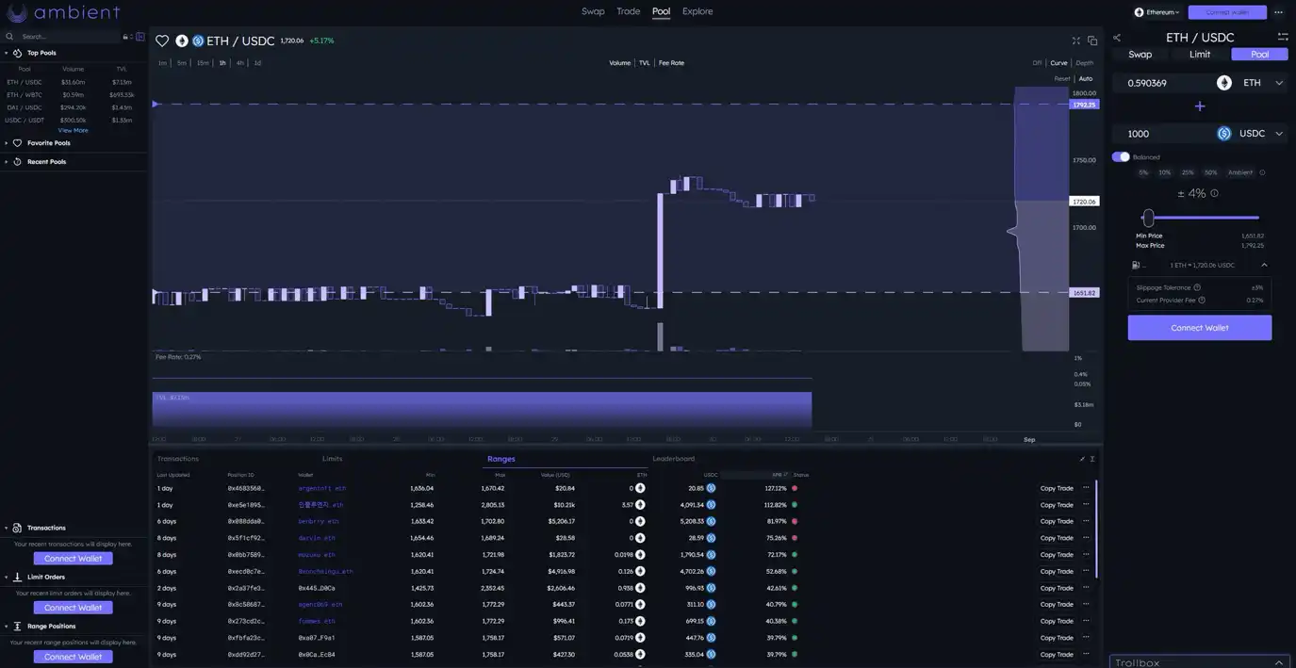Click the info icon next to ± 4%
Viewport: 1296px width, 668px height.
[1214, 193]
